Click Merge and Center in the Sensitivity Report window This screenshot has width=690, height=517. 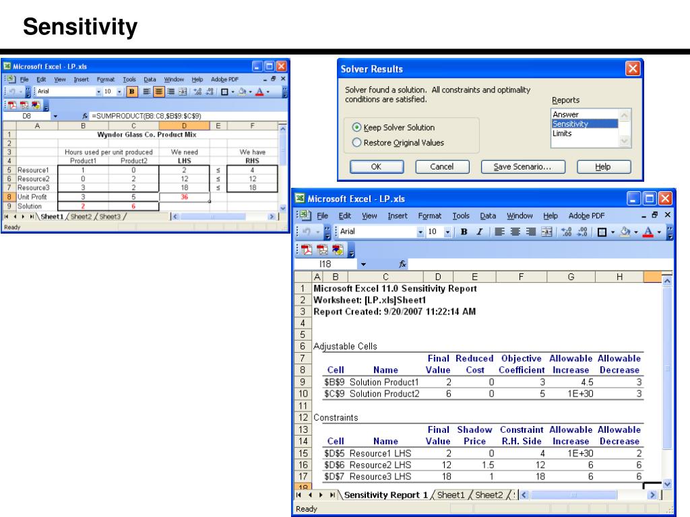[546, 232]
